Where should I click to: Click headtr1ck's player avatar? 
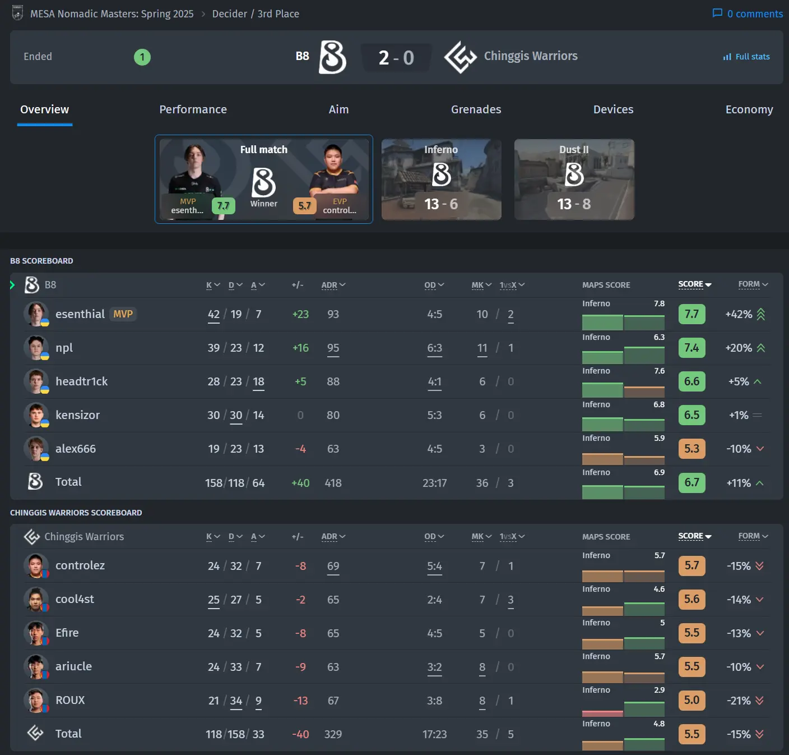(x=36, y=381)
